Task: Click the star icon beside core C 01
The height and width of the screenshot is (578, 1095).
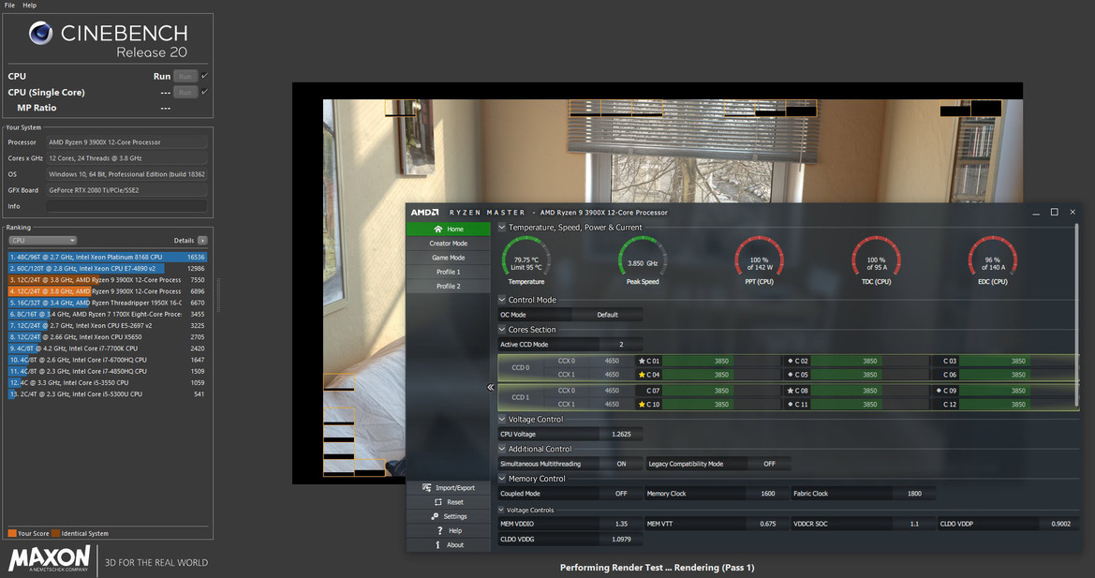Action: [x=642, y=361]
